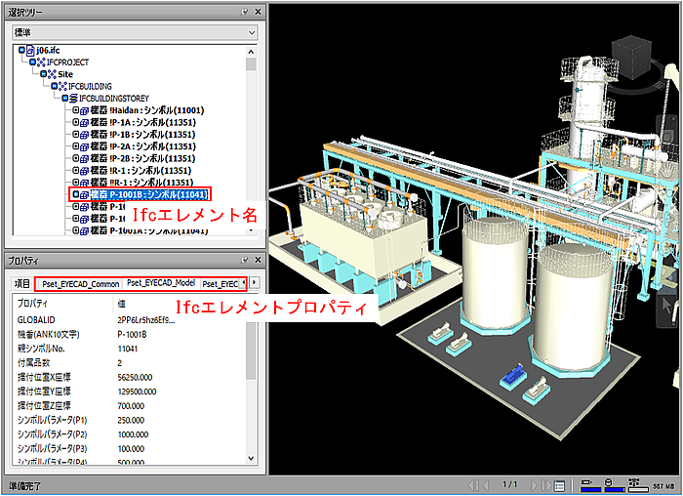Collapse the IFCBUILDINGSTOREY node

coord(65,98)
